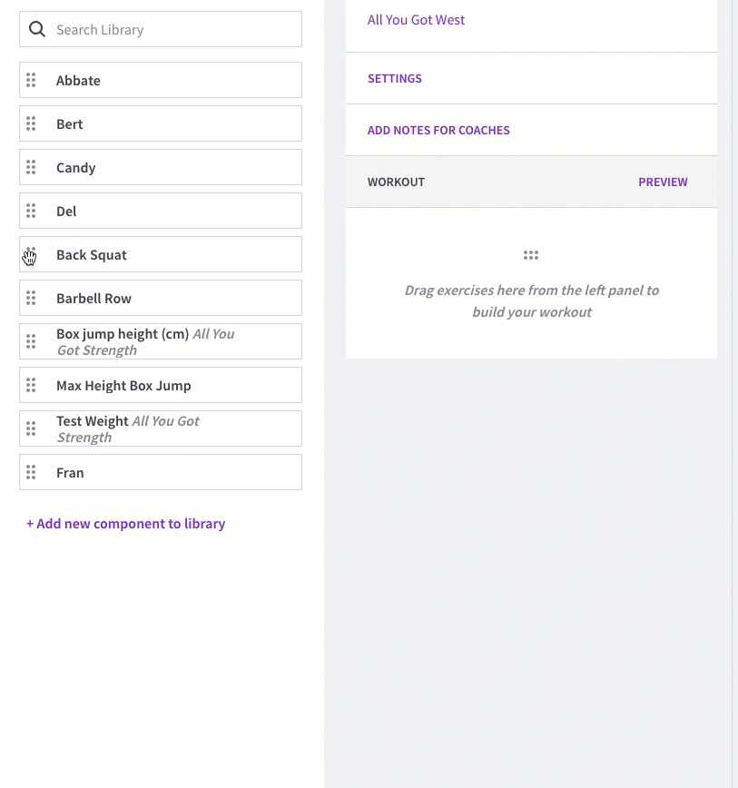Select the Back Squat library item
738x788 pixels.
pos(161,254)
